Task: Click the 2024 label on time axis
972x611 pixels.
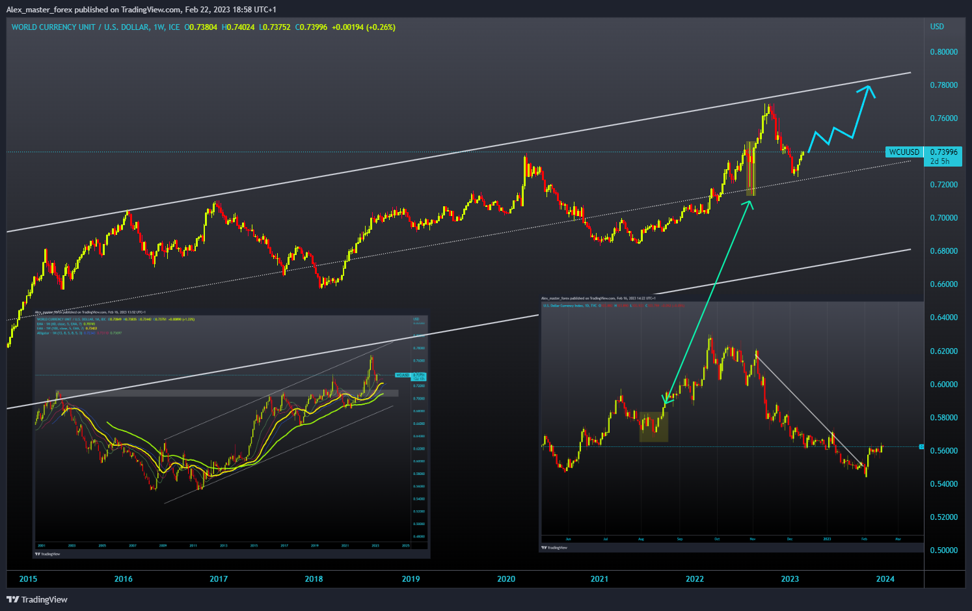Action: coord(885,579)
